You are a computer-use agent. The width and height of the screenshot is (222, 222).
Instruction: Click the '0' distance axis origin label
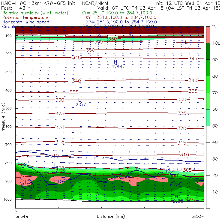pyautogui.click(x=16, y=212)
